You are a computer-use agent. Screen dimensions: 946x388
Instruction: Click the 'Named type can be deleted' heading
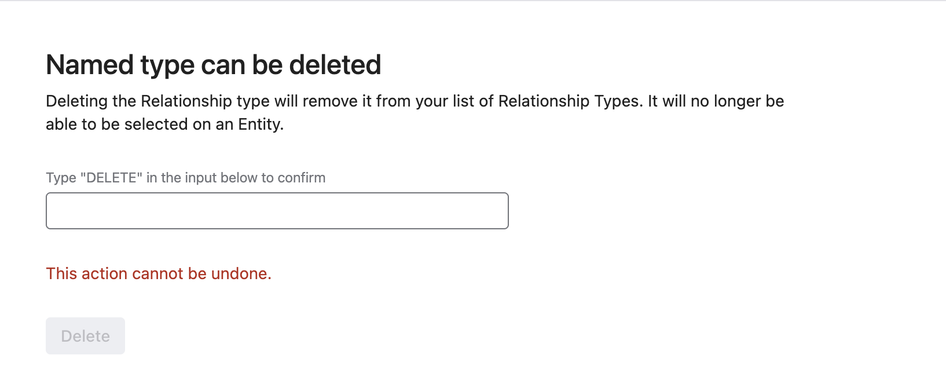click(x=213, y=65)
